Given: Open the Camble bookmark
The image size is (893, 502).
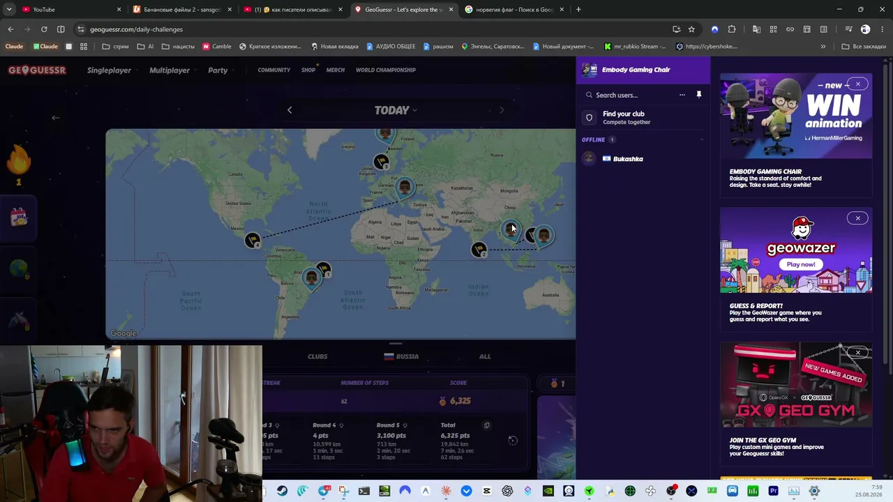Looking at the screenshot, I should (217, 47).
